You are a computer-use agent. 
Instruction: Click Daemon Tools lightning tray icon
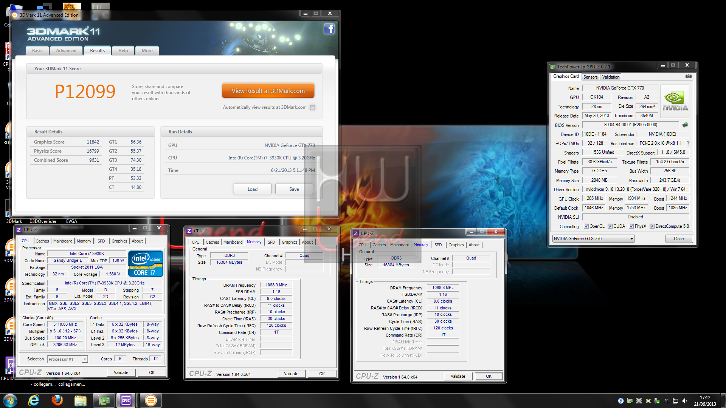point(621,401)
